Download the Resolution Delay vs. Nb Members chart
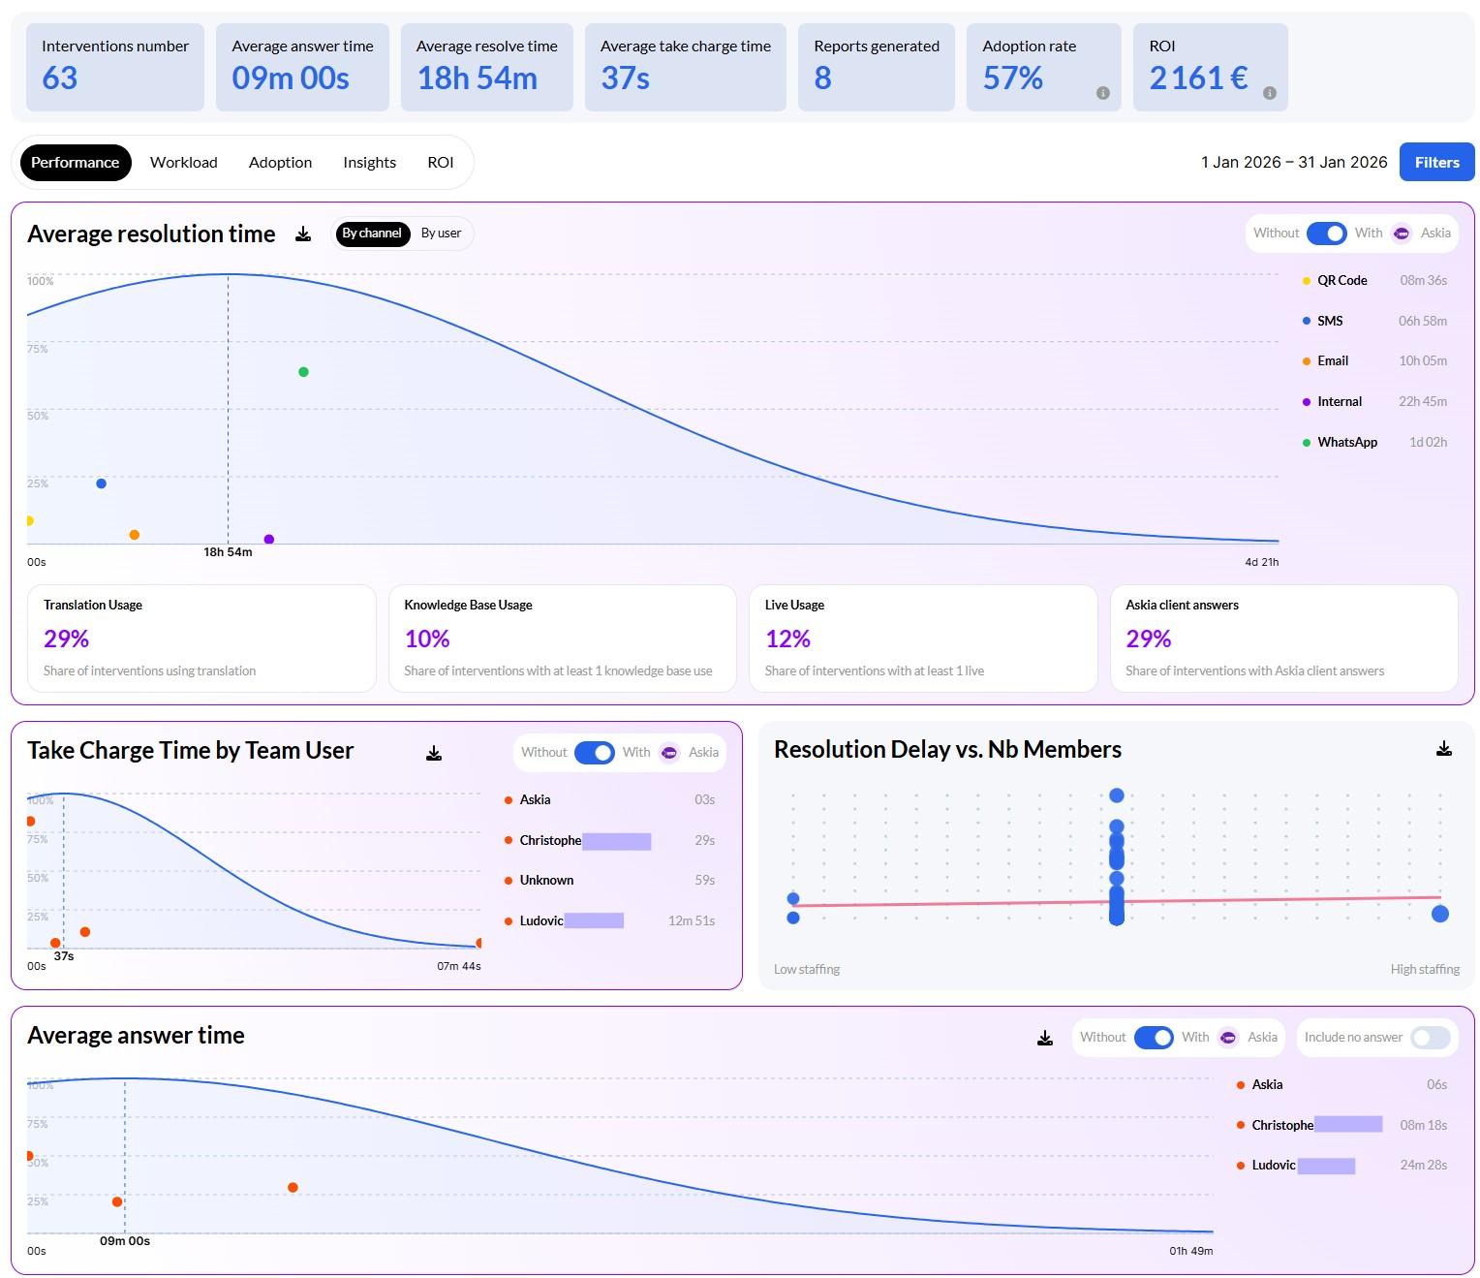The image size is (1480, 1278). point(1443,749)
